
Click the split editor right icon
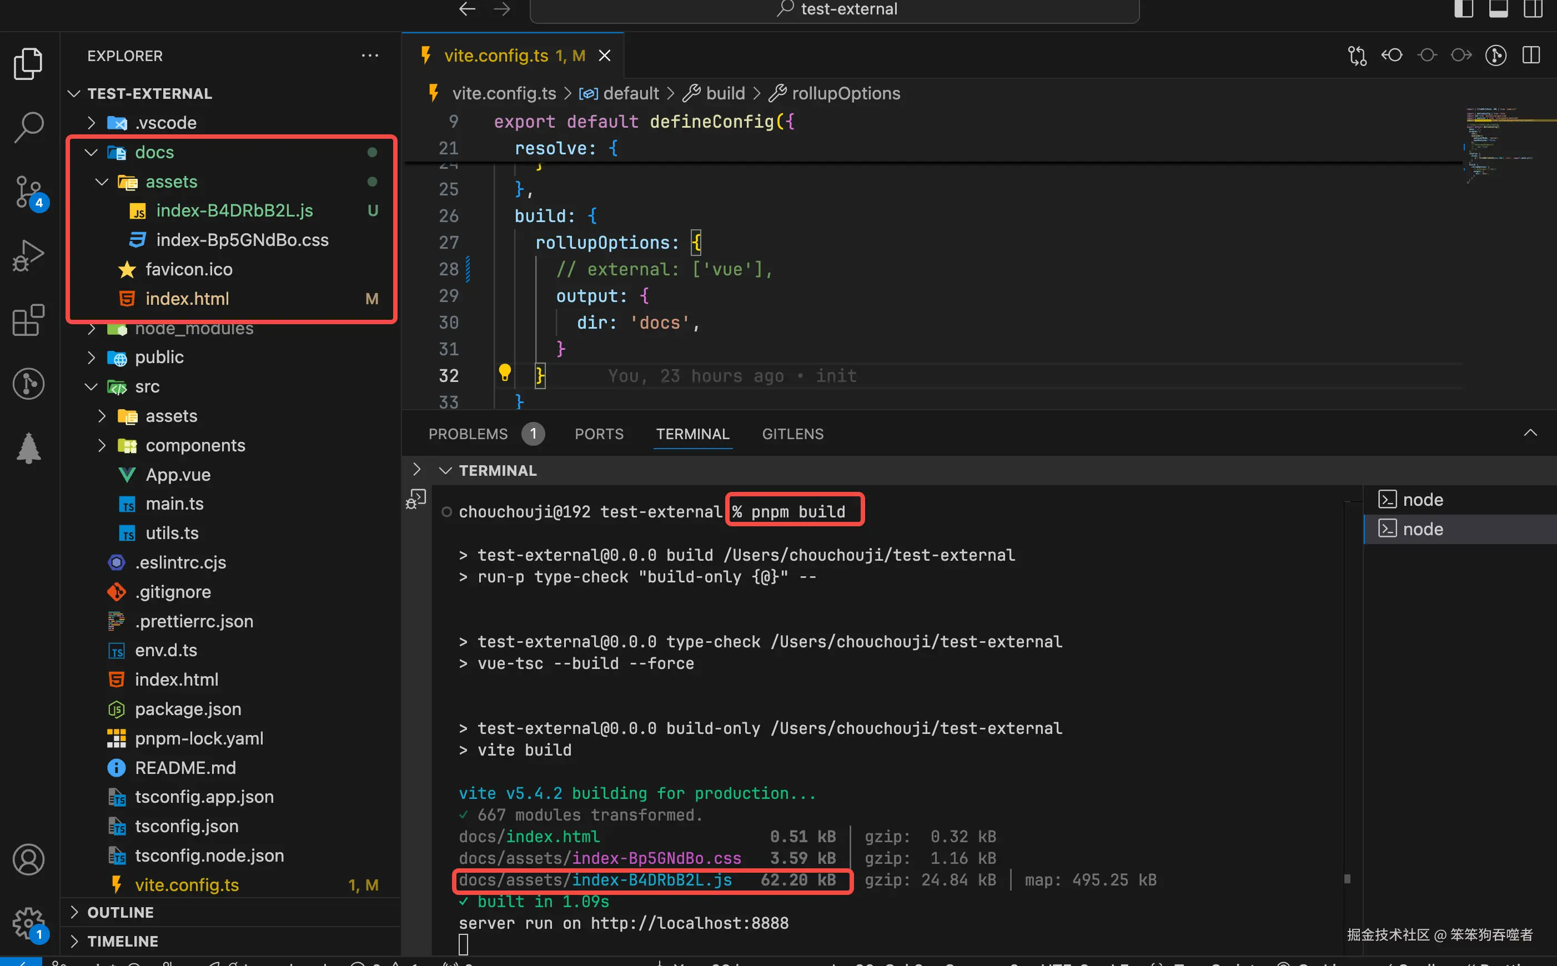1531,56
